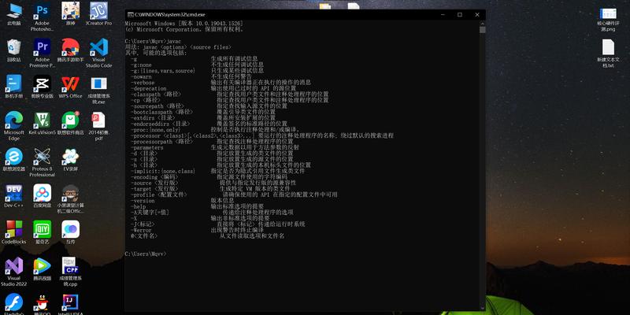Click the "-nowarn" option text
The width and height of the screenshot is (630, 315).
pyautogui.click(x=141, y=76)
